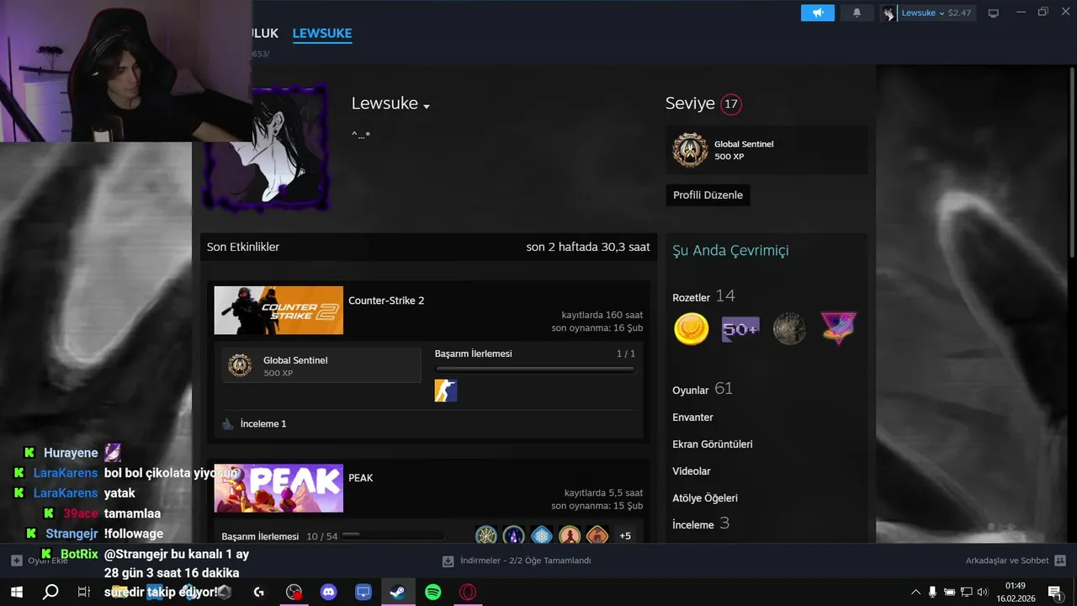Image resolution: width=1077 pixels, height=606 pixels.
Task: Click the fourth PEAK achievement icon
Action: (570, 536)
